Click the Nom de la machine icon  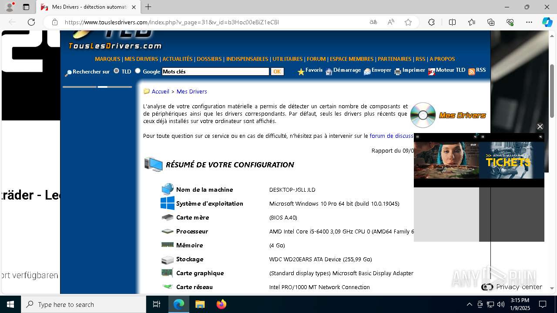pyautogui.click(x=168, y=190)
